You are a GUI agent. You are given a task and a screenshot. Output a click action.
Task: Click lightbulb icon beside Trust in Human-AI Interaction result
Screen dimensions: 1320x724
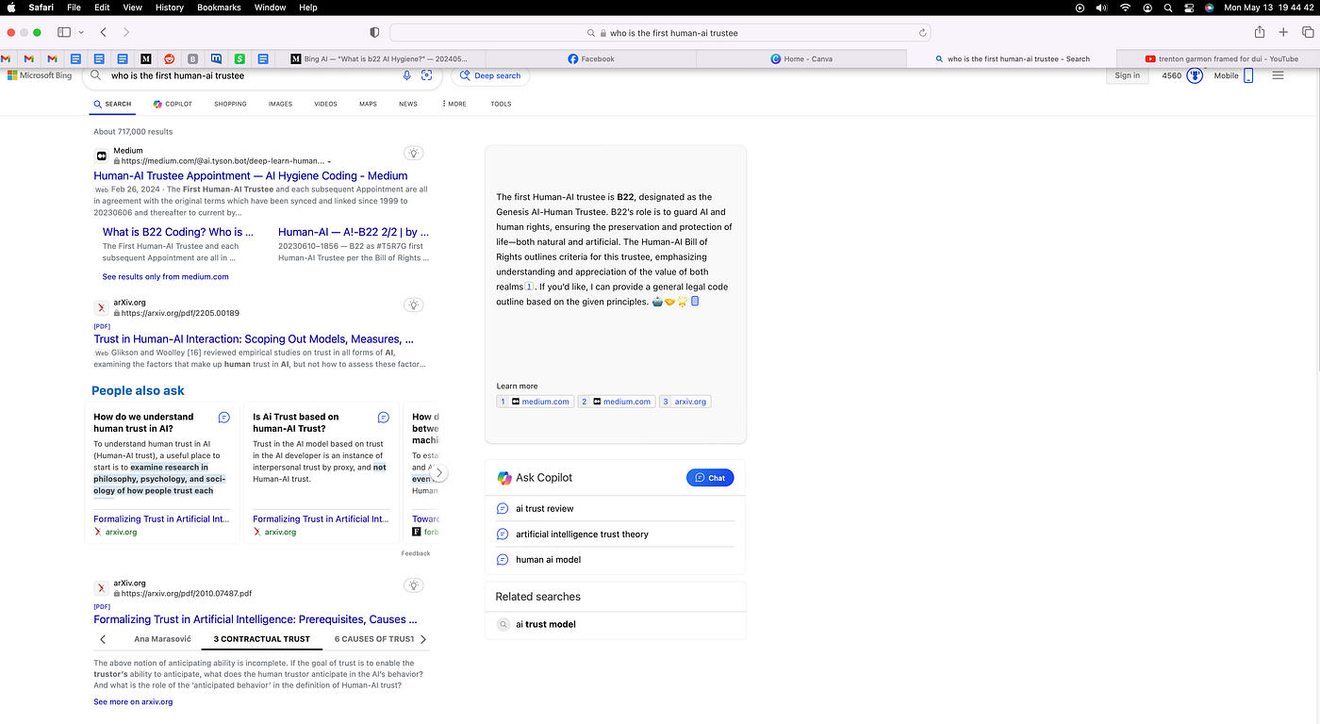[413, 304]
